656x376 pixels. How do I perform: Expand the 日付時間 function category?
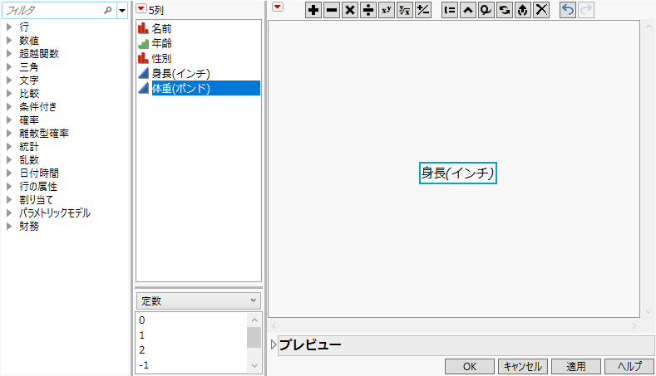point(9,173)
